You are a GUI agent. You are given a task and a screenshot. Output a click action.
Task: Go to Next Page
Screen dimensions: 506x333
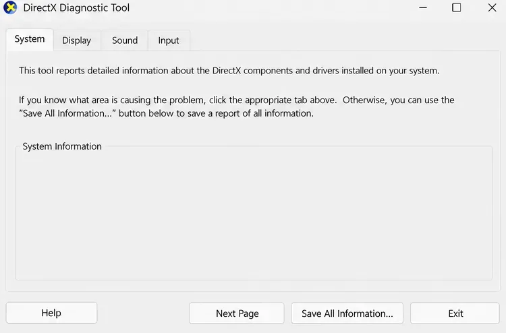point(237,313)
